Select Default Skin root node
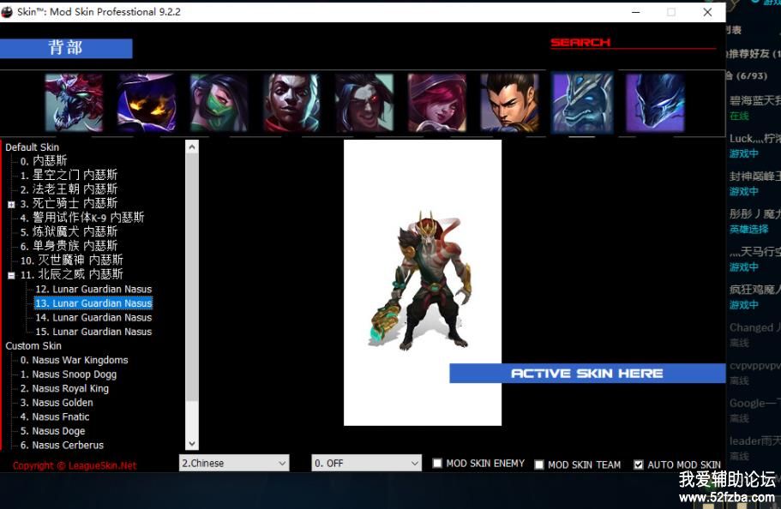 (32, 147)
